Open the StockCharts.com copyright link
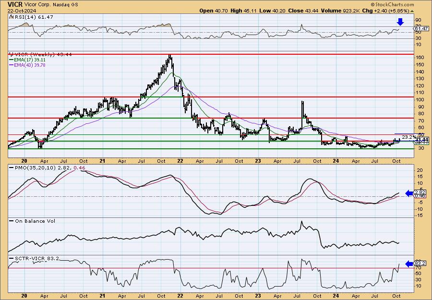The height and width of the screenshot is (300, 432). pos(392,4)
